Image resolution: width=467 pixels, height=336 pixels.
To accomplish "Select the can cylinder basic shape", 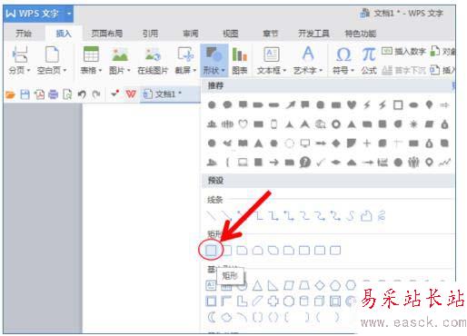I will pyautogui.click(x=304, y=301).
